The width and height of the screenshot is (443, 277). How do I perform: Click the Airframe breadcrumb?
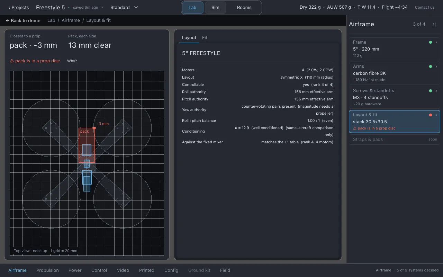(x=71, y=20)
